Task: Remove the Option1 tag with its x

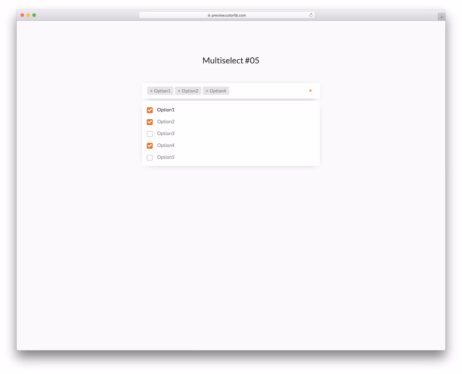Action: [151, 91]
